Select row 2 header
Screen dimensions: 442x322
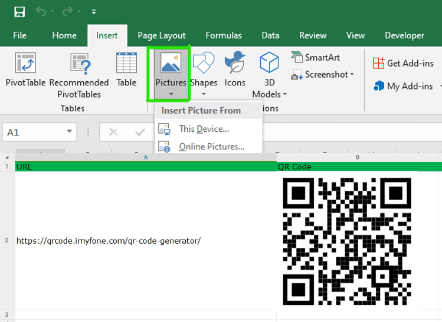tap(6, 240)
